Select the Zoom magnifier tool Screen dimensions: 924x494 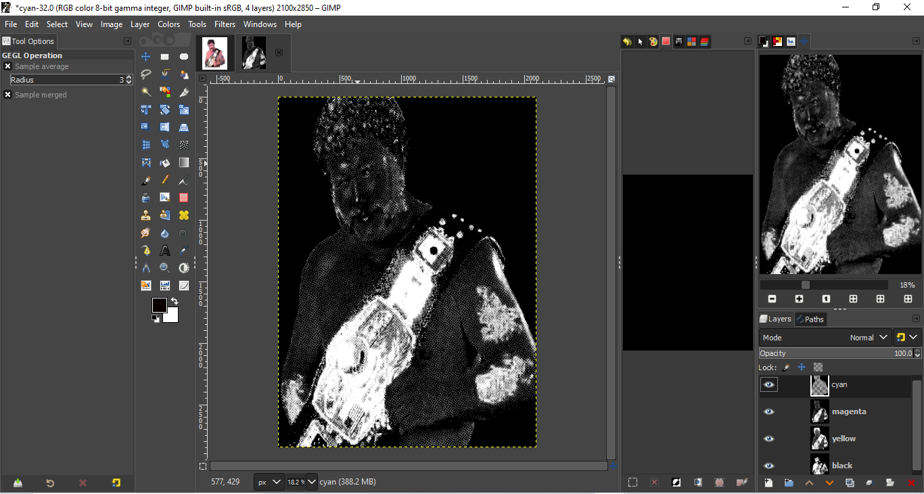164,268
